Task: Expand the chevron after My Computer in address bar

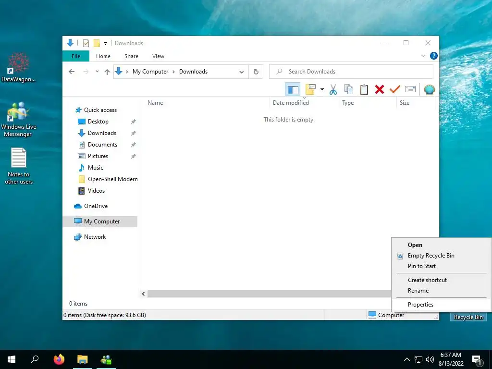Action: coord(173,72)
